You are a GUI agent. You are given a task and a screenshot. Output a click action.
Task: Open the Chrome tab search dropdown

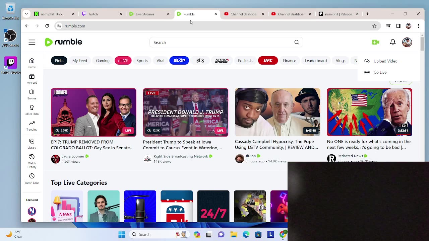(26, 14)
